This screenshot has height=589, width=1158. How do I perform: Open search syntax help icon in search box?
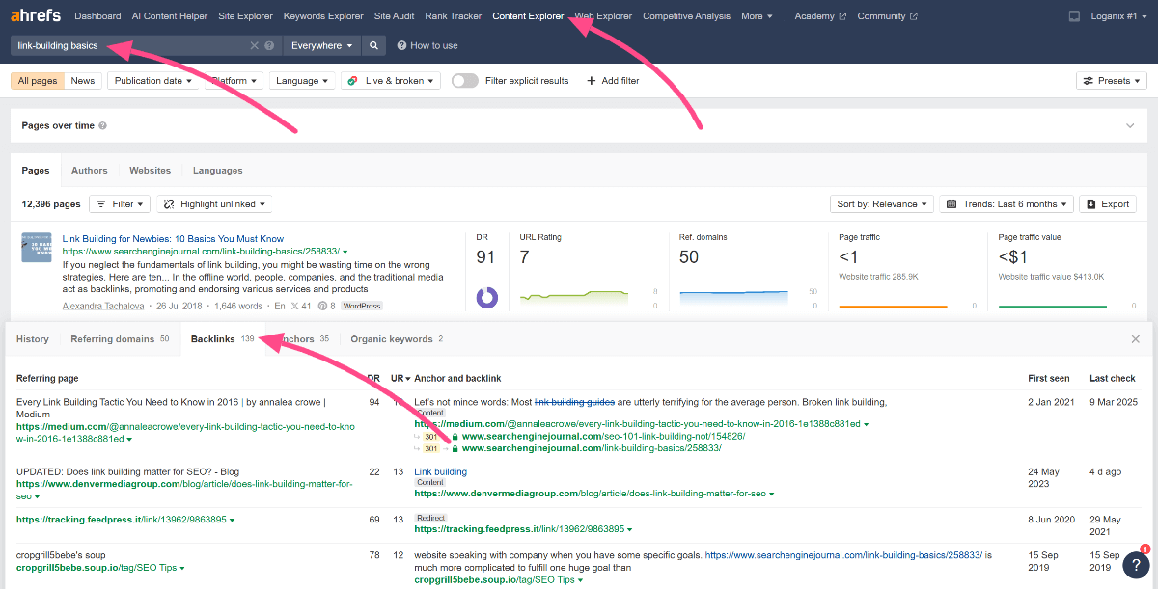(269, 45)
